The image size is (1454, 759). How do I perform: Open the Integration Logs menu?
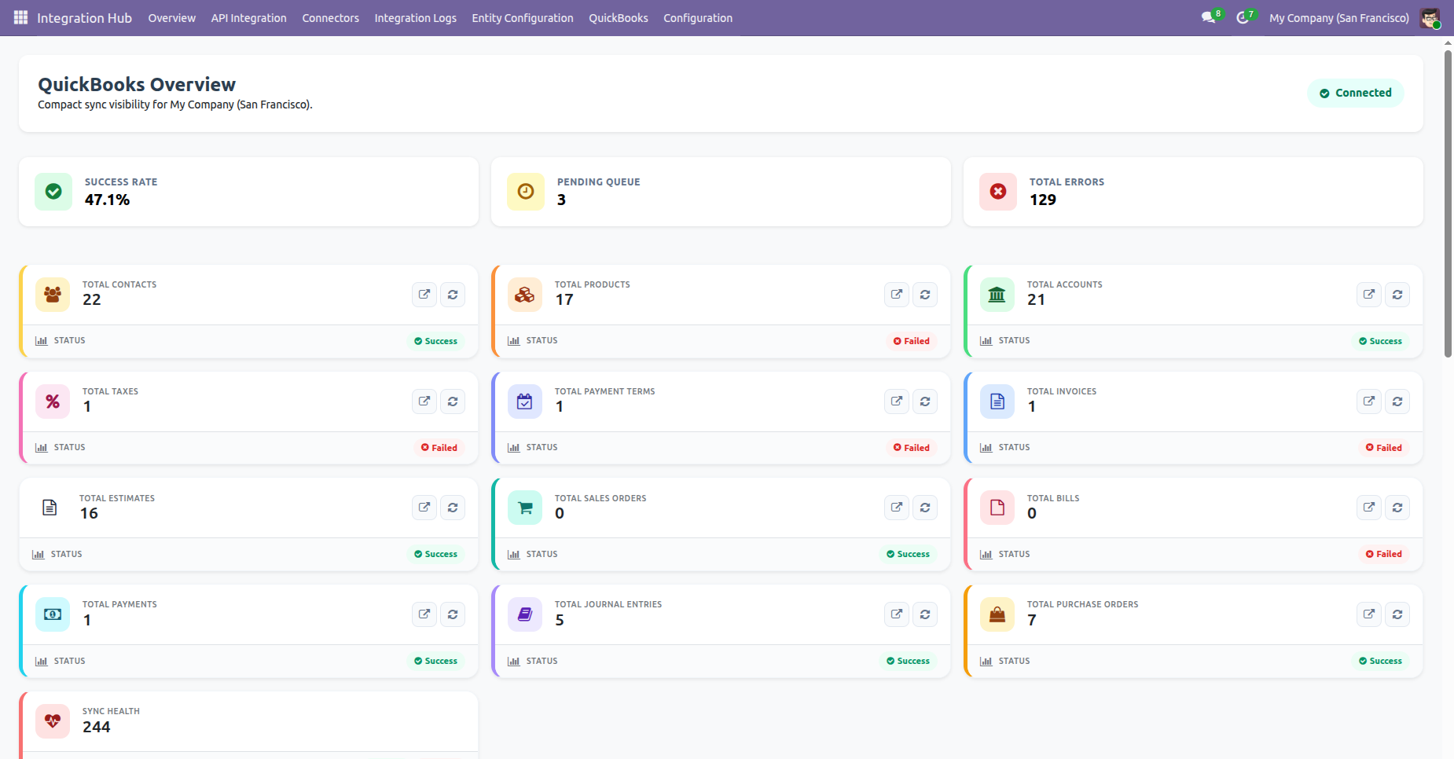point(415,18)
